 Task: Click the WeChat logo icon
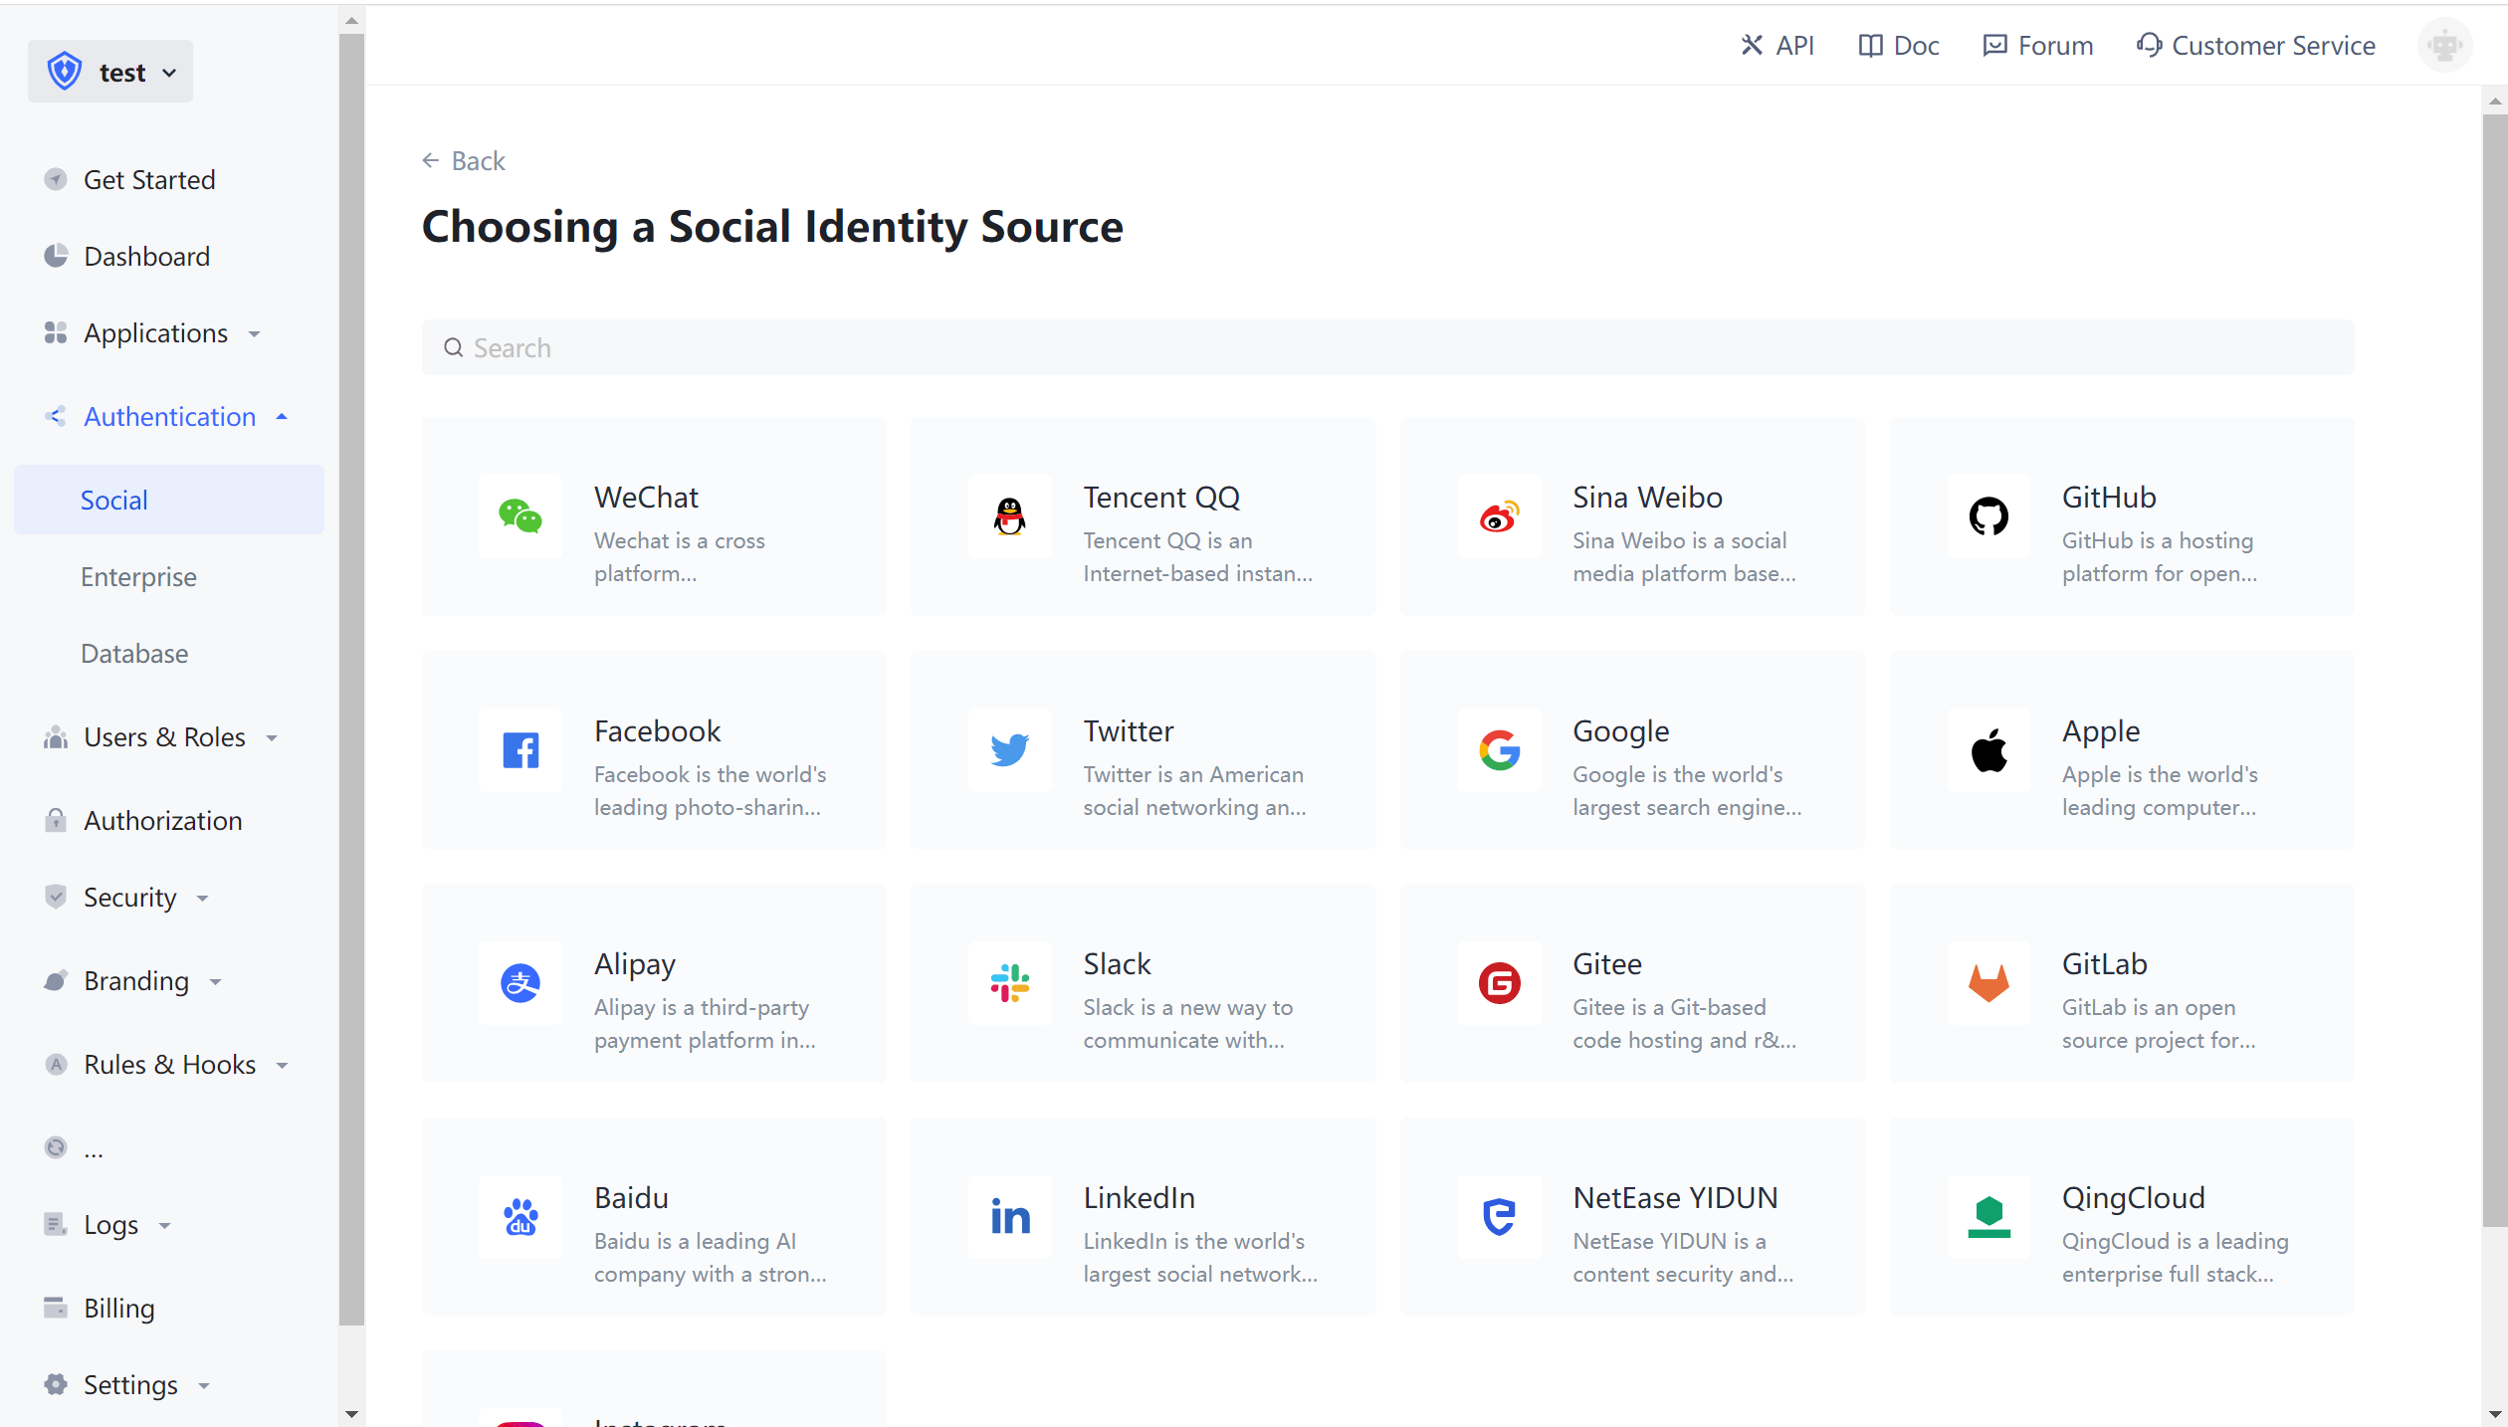point(520,516)
